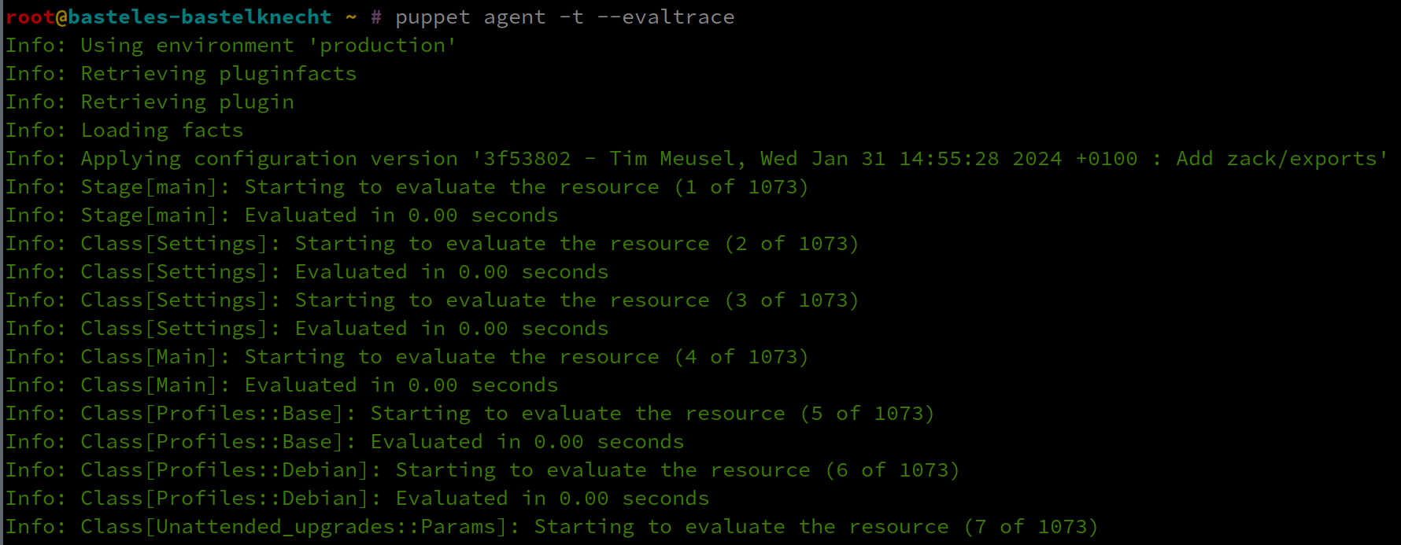Click the 'production' environment name
This screenshot has width=1401, height=545.
click(x=382, y=46)
